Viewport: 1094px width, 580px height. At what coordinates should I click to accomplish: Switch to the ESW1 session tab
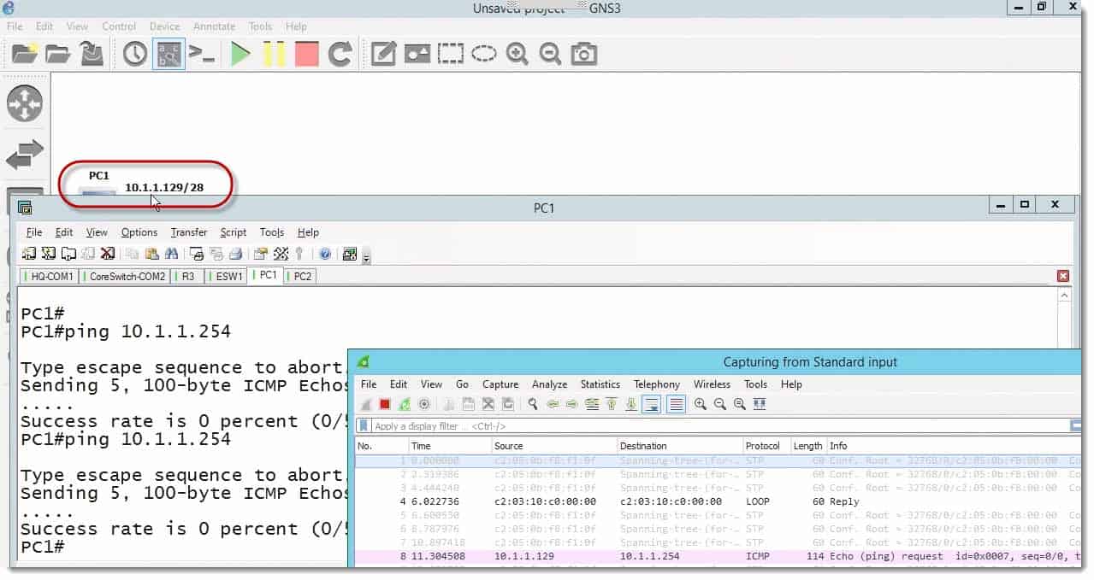click(x=228, y=276)
